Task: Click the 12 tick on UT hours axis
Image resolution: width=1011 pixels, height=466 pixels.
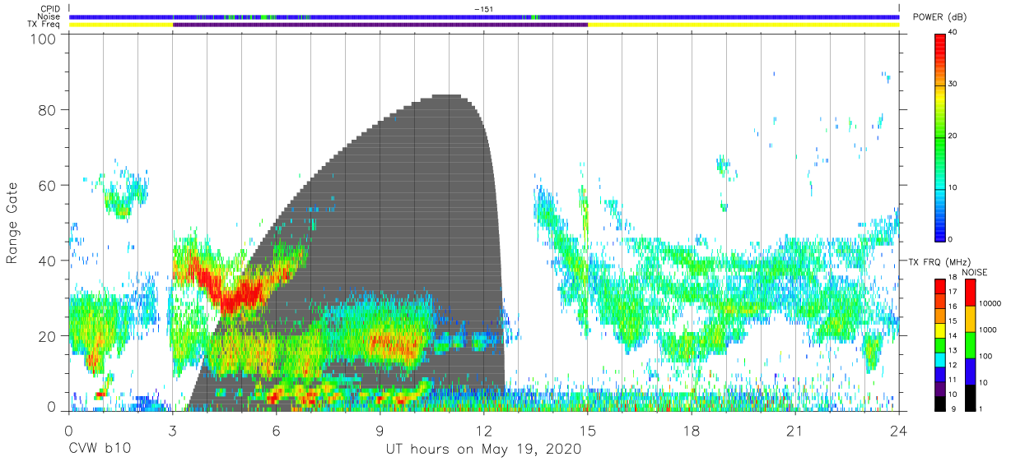Action: [x=484, y=431]
